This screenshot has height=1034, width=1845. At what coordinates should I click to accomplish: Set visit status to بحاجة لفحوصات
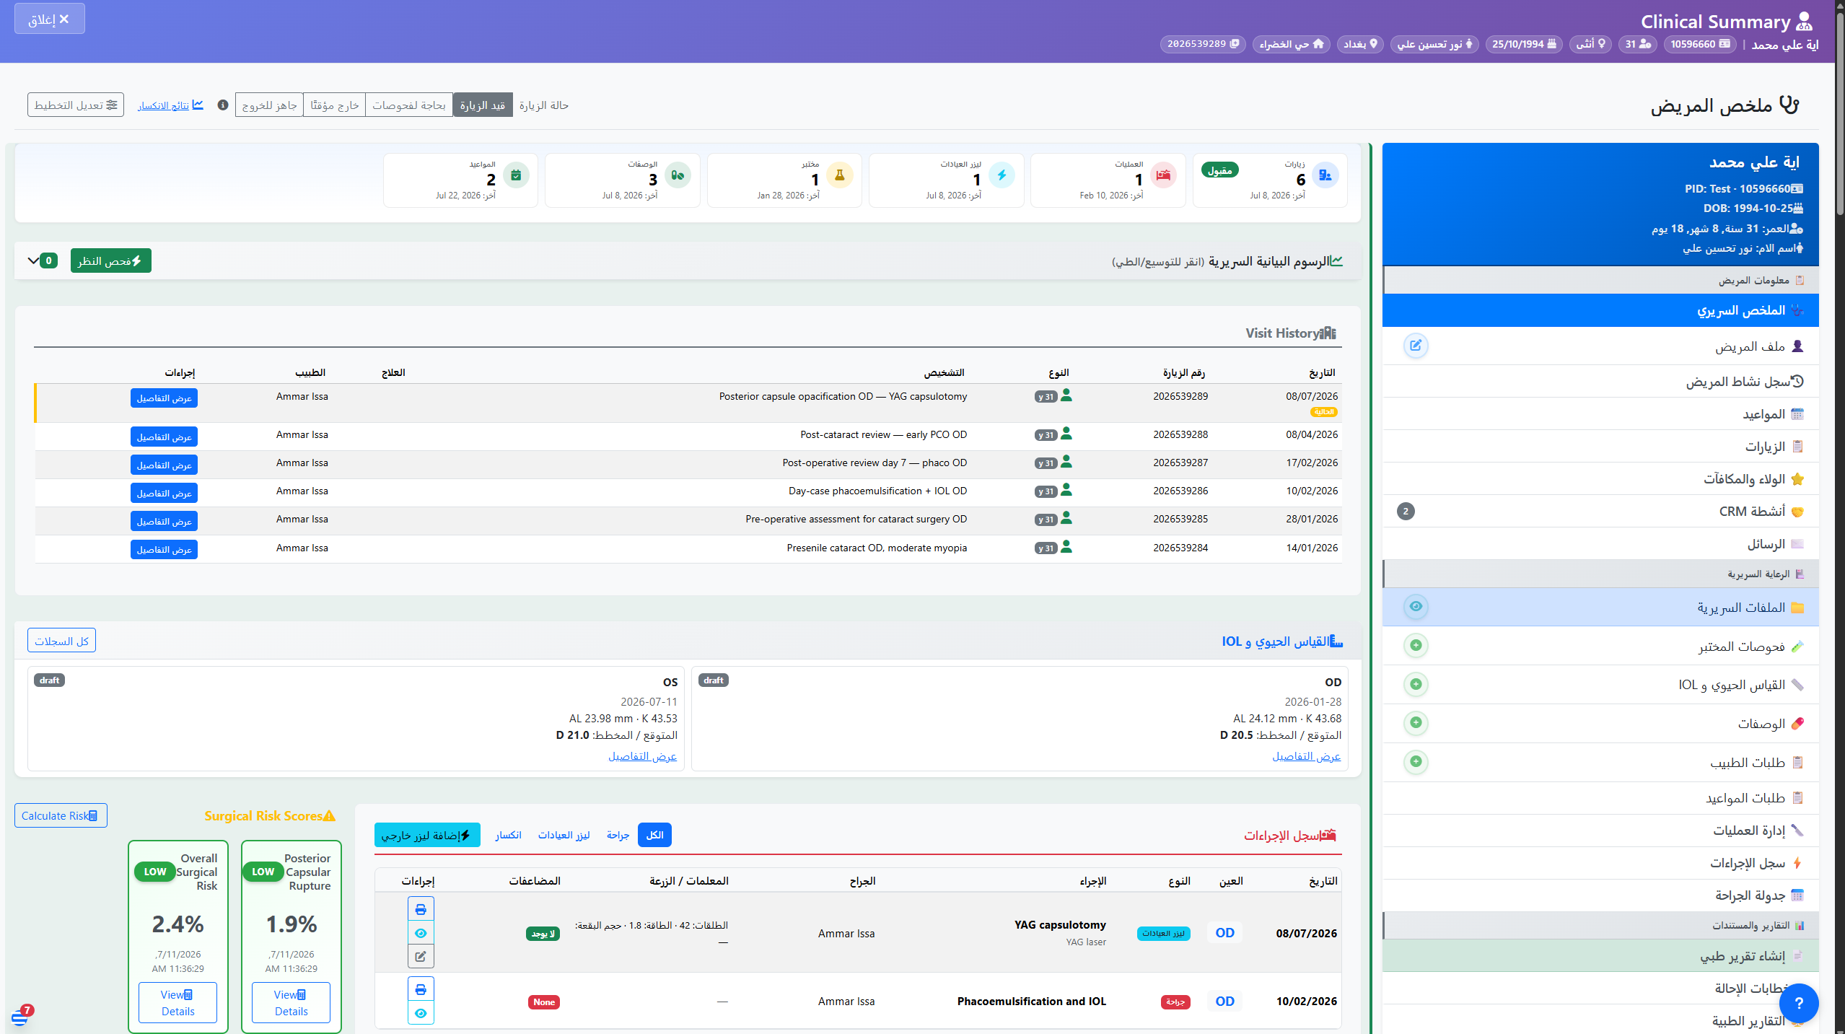409,105
